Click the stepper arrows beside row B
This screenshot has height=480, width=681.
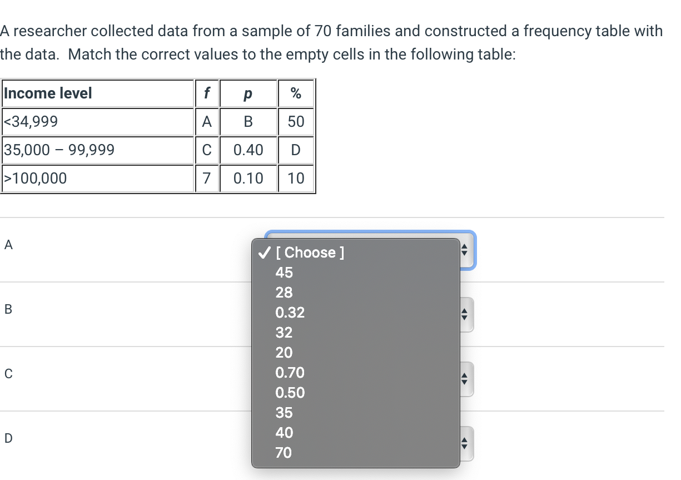[464, 314]
